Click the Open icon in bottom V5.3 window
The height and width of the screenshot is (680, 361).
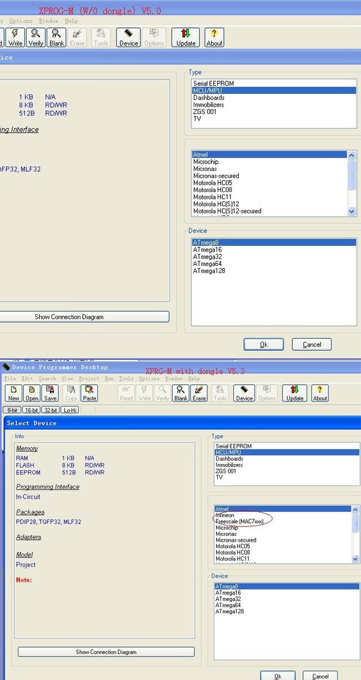[x=32, y=393]
